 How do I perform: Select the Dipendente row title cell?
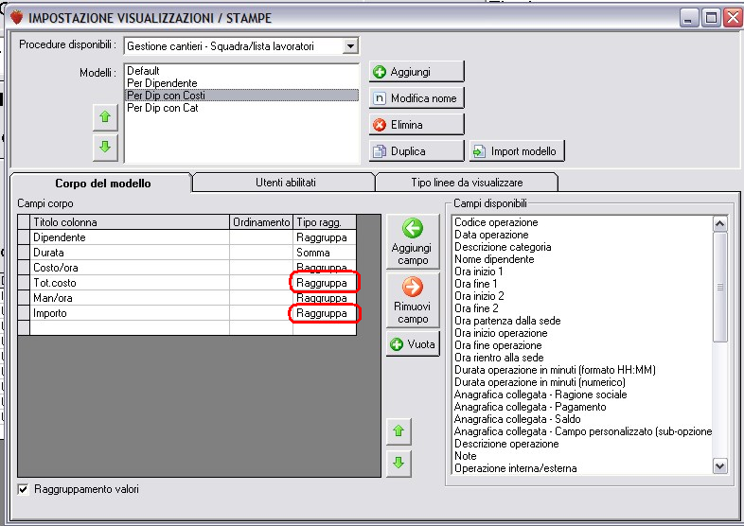[x=130, y=237]
